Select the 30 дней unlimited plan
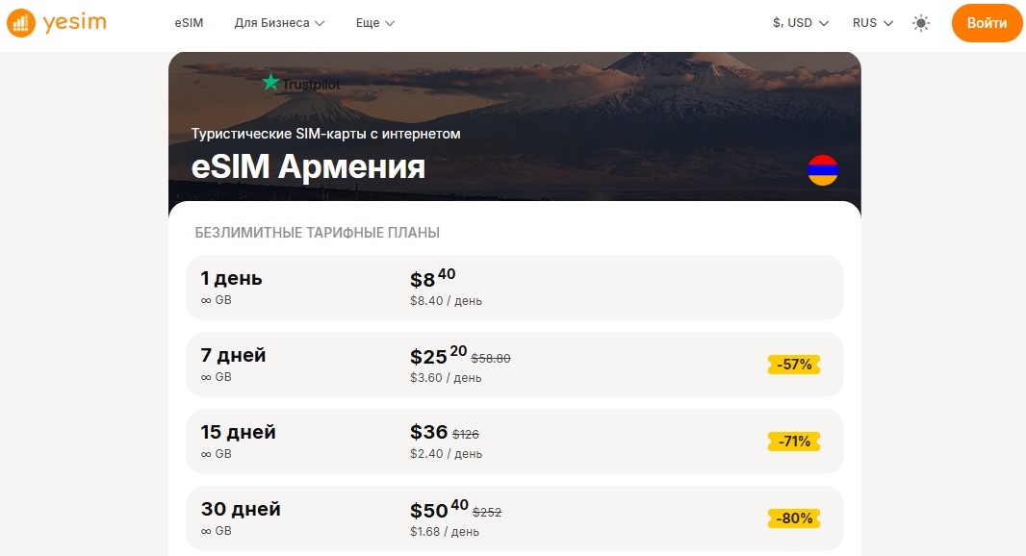The height and width of the screenshot is (556, 1026). tap(515, 518)
